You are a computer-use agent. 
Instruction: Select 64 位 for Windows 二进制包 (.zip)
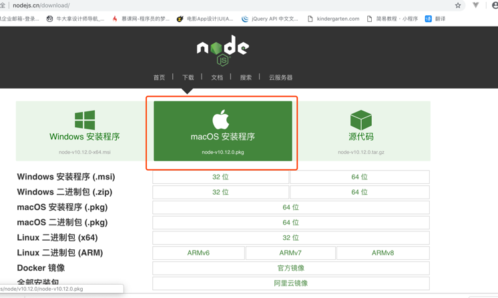pos(360,192)
